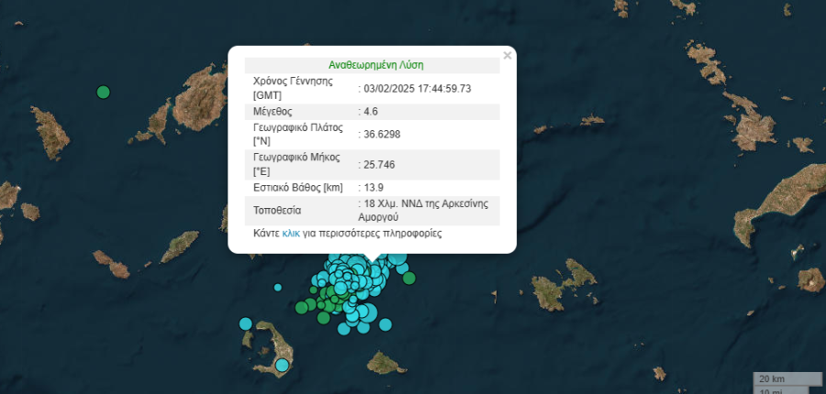Screen dimensions: 826x394
Task: Close the earthquake info popup
Action: pyautogui.click(x=508, y=56)
